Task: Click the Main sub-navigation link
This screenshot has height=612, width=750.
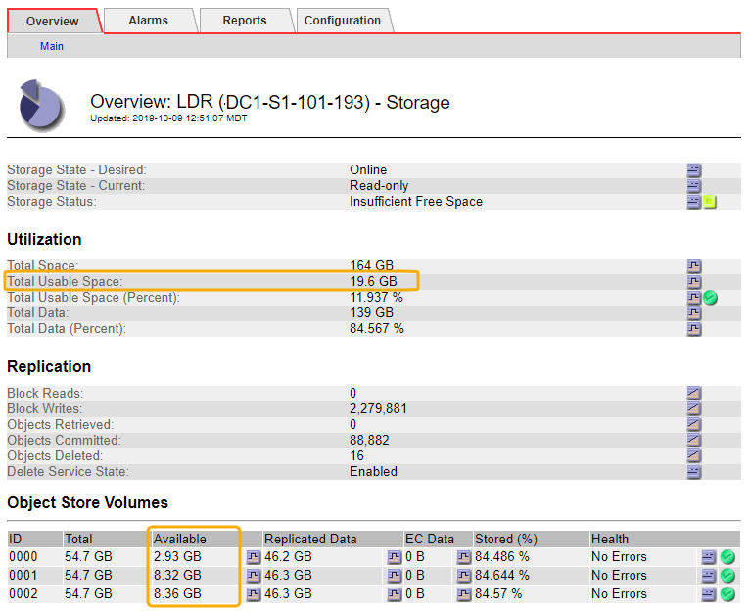Action: tap(52, 46)
